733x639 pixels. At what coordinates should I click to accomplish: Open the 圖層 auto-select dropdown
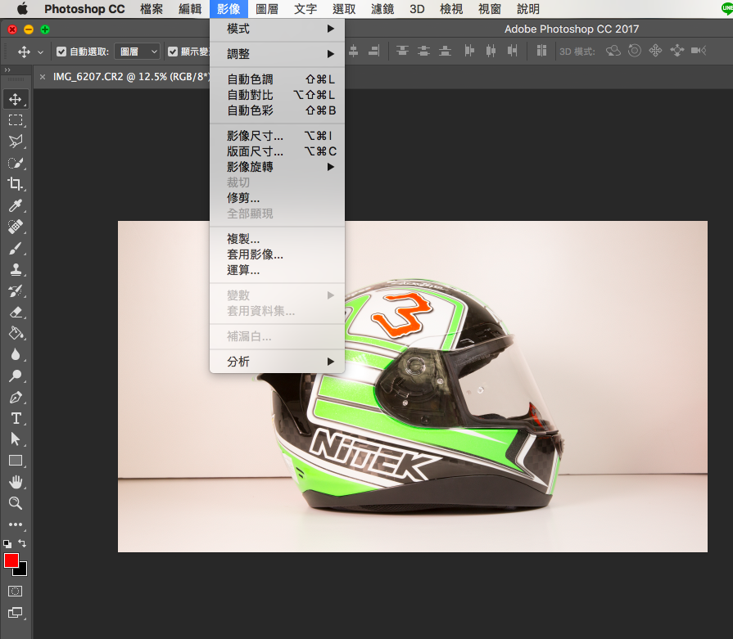point(137,52)
